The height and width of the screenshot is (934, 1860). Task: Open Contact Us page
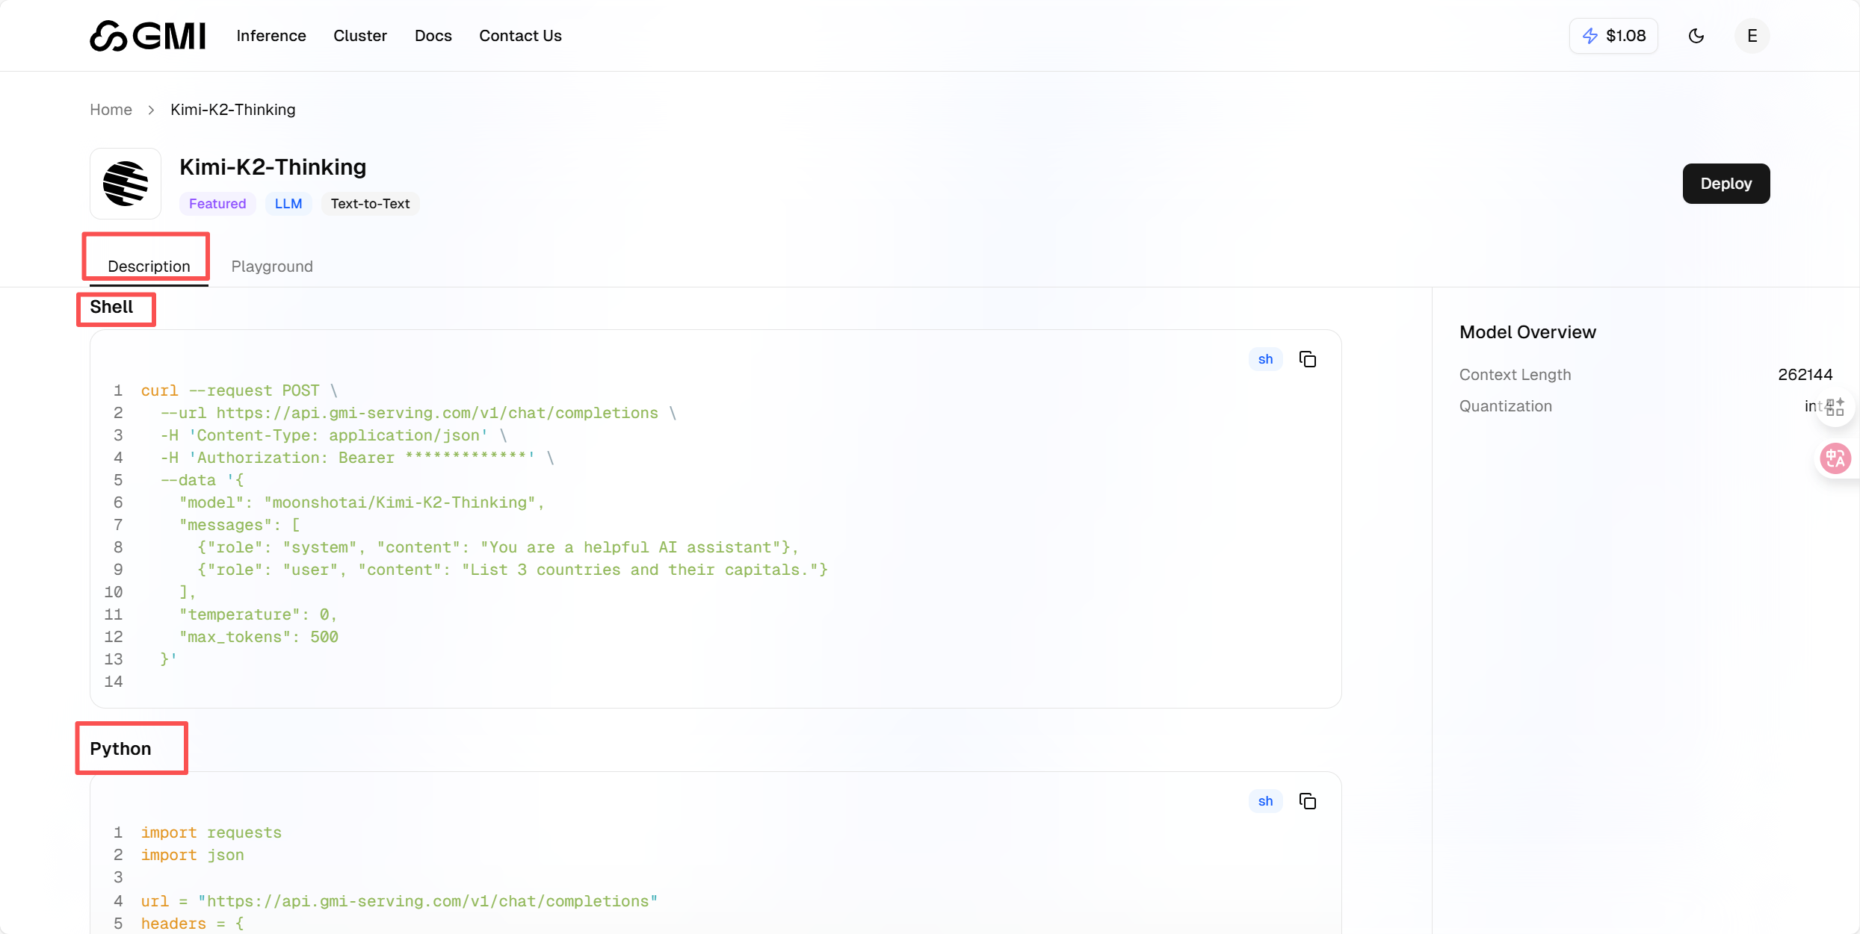coord(520,36)
